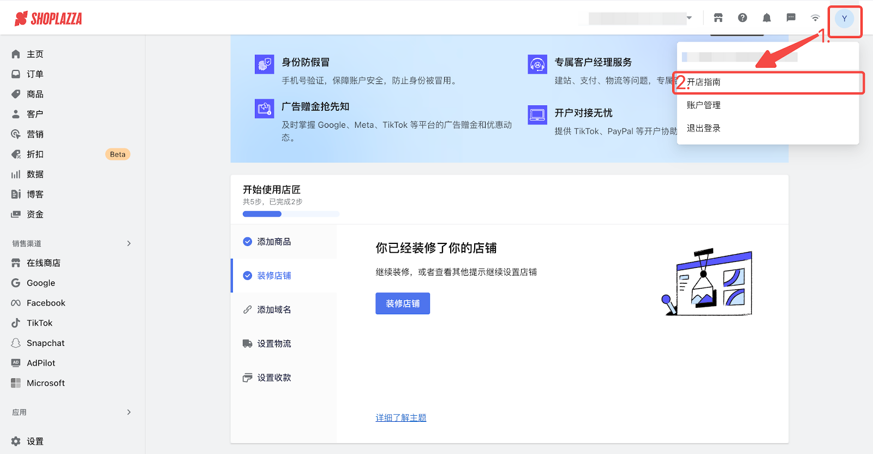
Task: Open 设置 in the sidebar
Action: [35, 441]
